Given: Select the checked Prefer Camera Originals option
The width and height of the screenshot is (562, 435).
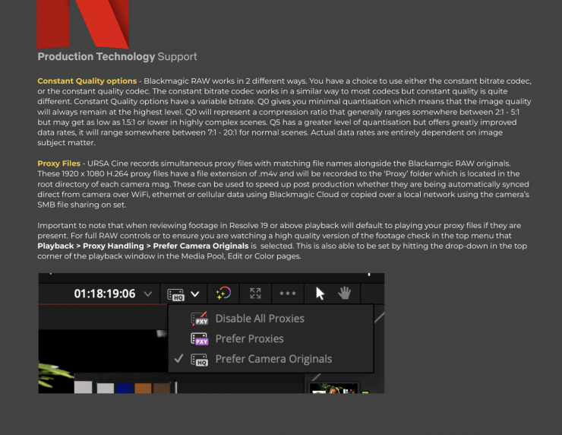Looking at the screenshot, I should coord(273,359).
